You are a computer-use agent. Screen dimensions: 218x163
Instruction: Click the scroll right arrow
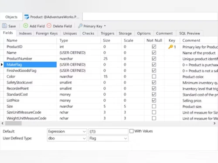[215, 123]
